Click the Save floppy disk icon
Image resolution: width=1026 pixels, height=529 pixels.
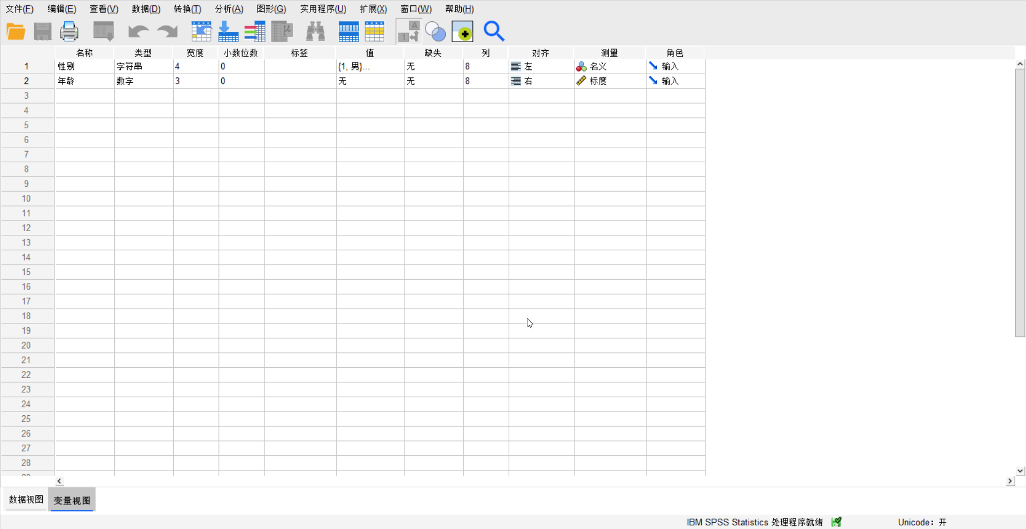tap(43, 31)
